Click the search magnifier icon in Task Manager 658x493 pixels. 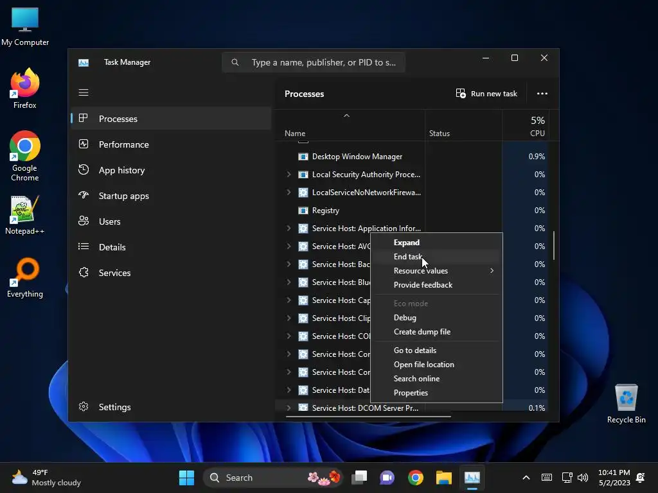point(235,62)
